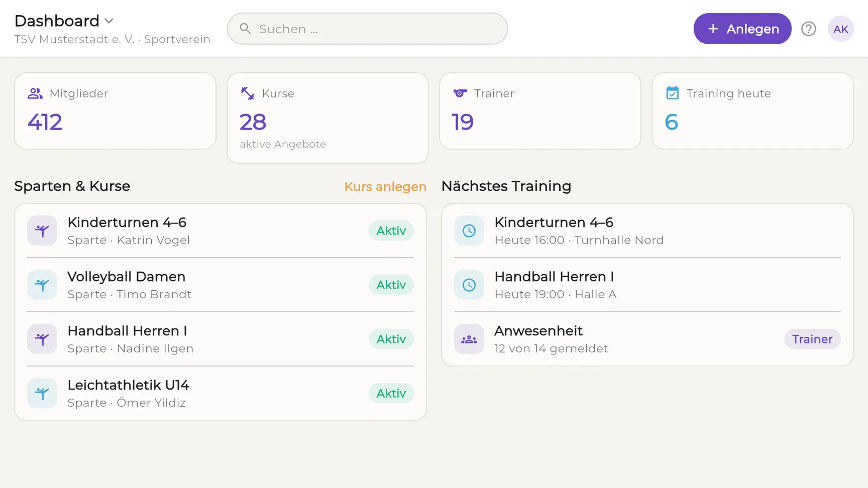This screenshot has height=488, width=868.
Task: Click 'Sparte · Timo Brandt' text
Action: 130,294
